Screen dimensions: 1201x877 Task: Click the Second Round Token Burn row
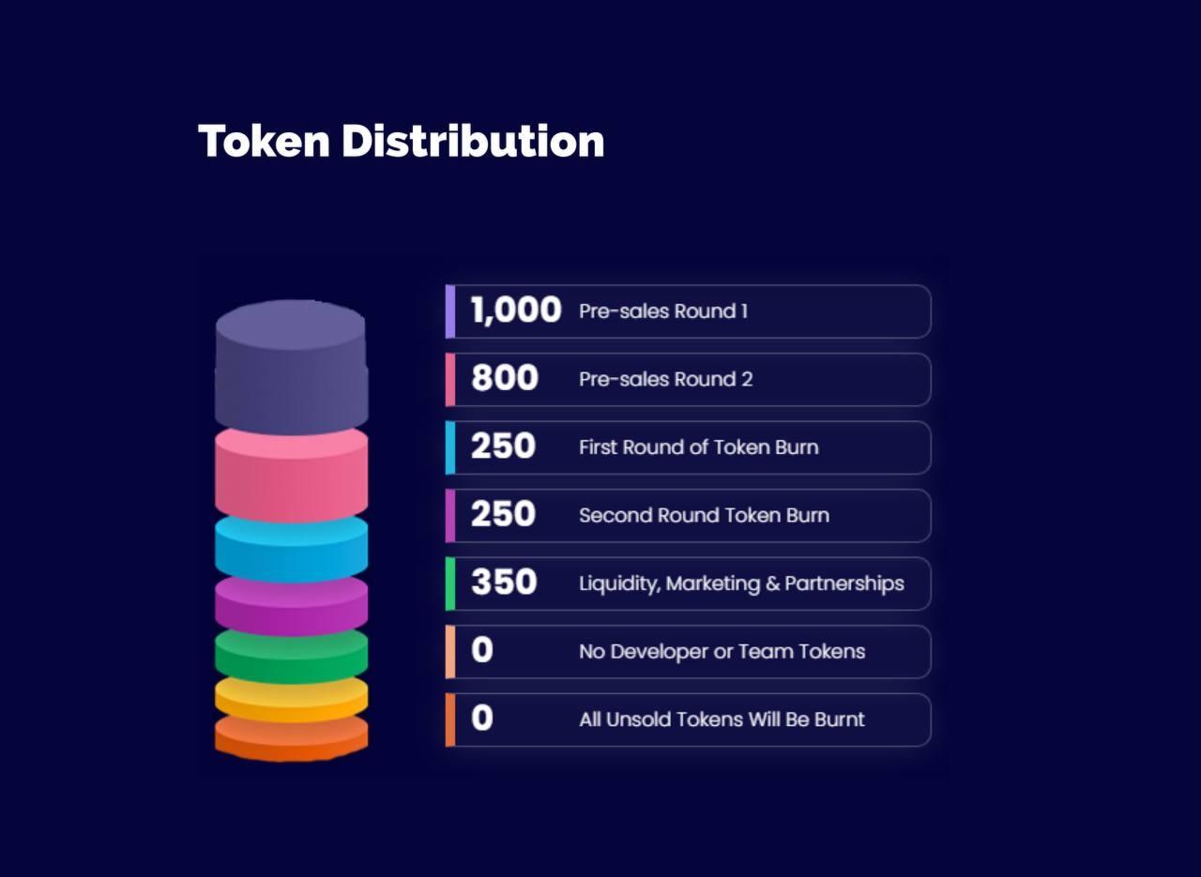click(x=689, y=516)
